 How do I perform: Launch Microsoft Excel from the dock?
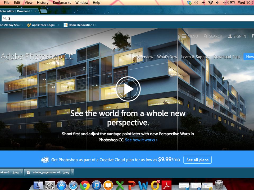click(120, 185)
